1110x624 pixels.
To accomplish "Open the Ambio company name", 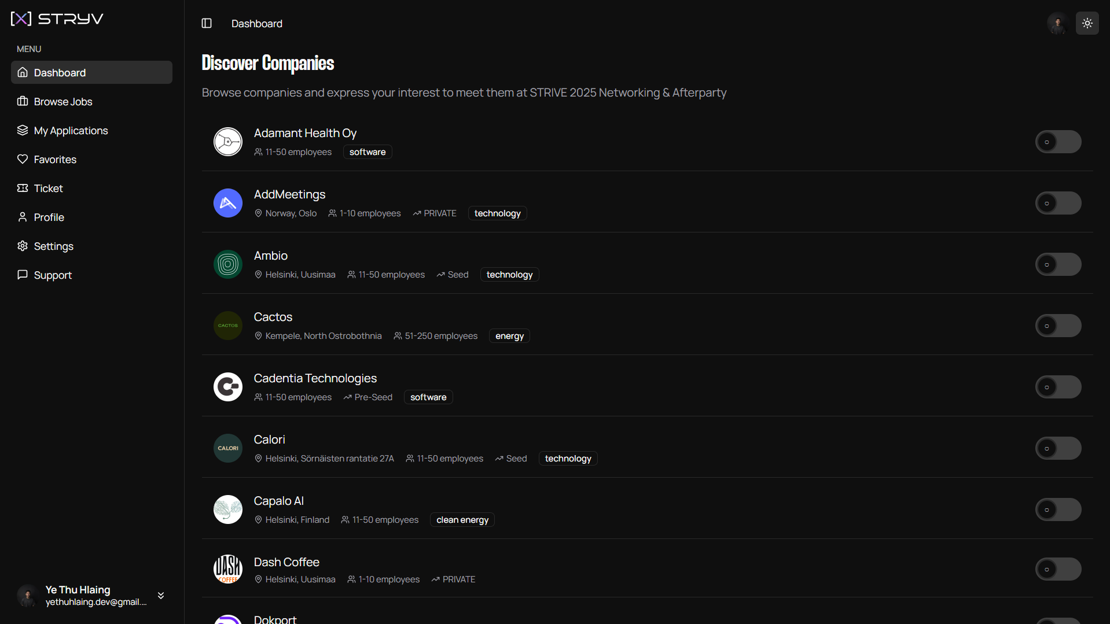I will pyautogui.click(x=271, y=256).
